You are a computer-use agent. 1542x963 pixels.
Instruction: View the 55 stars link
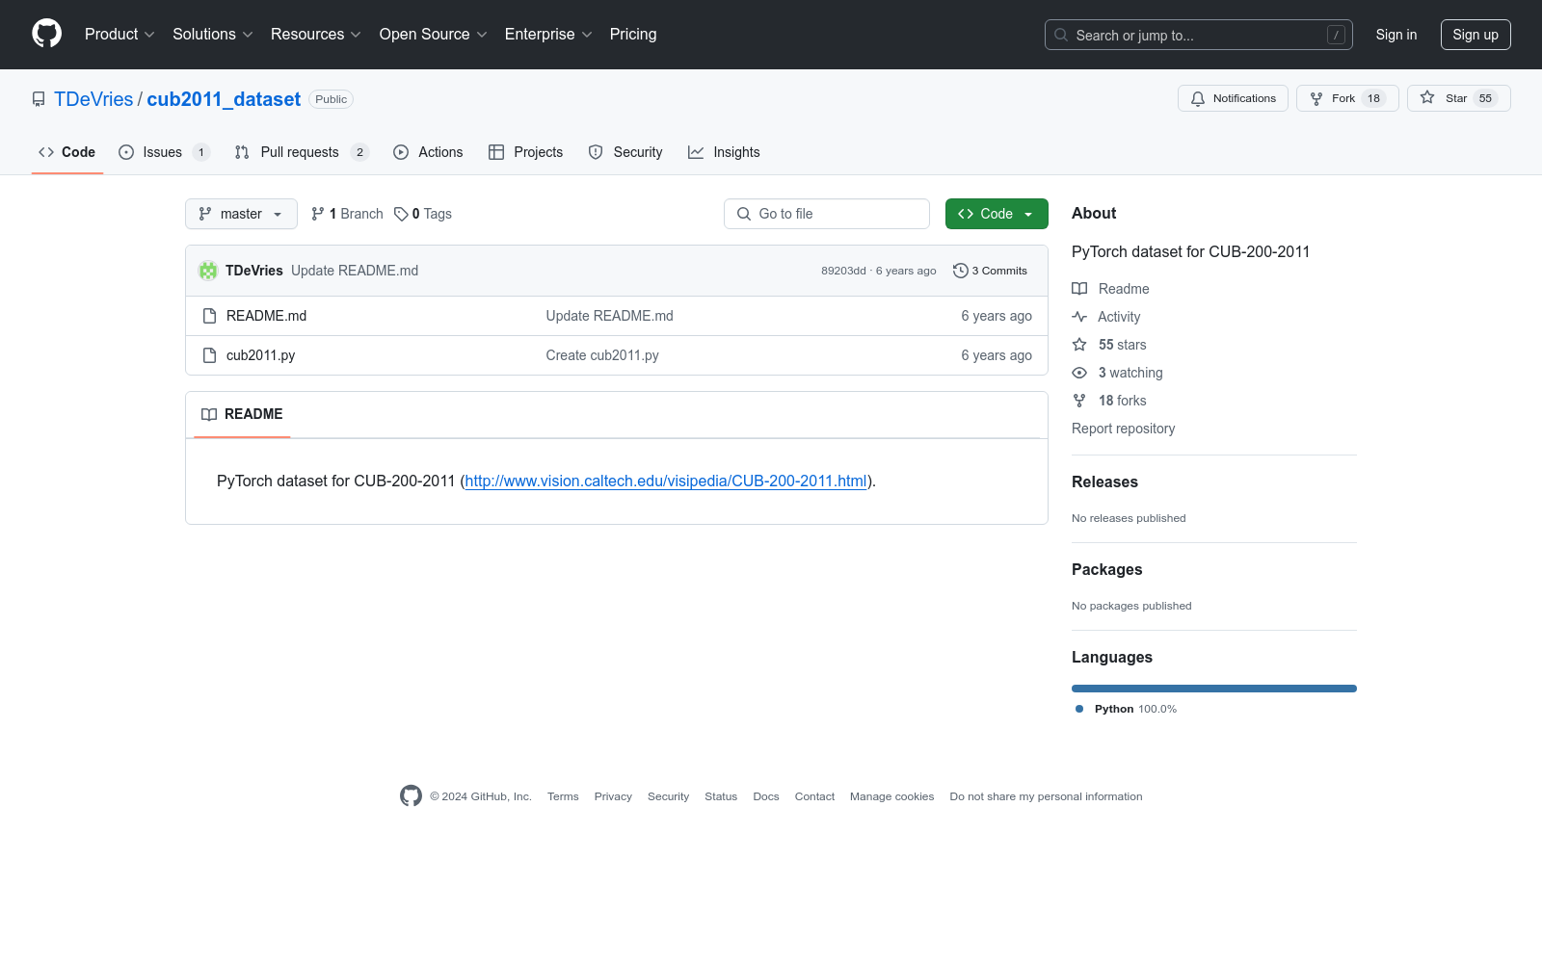(x=1109, y=345)
